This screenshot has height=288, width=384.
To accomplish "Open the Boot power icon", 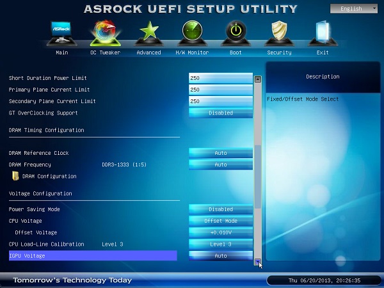I will tap(236, 33).
